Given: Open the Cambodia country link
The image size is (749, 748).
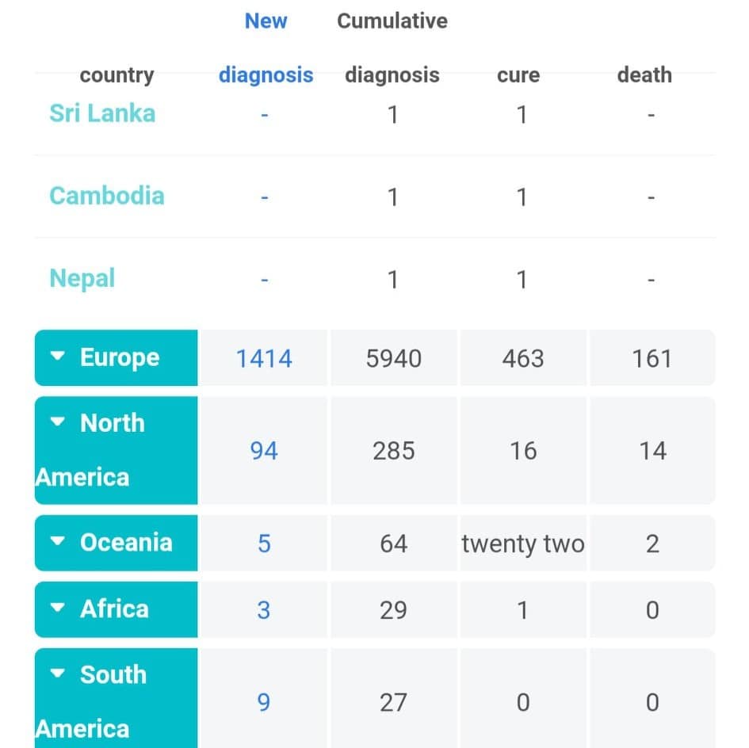Looking at the screenshot, I should click(x=107, y=196).
